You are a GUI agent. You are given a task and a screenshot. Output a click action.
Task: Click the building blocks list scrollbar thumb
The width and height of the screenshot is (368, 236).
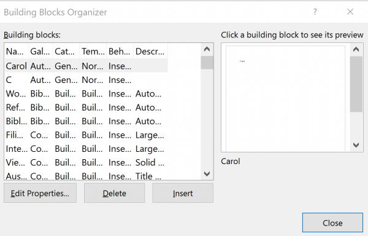click(207, 63)
